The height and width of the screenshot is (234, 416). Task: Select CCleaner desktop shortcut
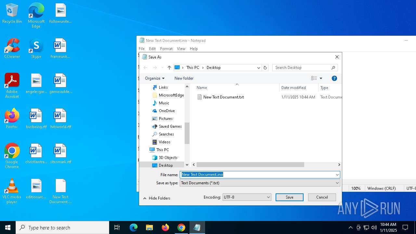point(12,49)
